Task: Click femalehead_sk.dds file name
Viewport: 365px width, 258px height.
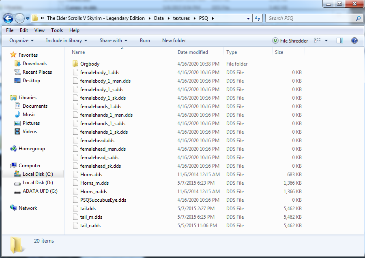Action: click(101, 166)
